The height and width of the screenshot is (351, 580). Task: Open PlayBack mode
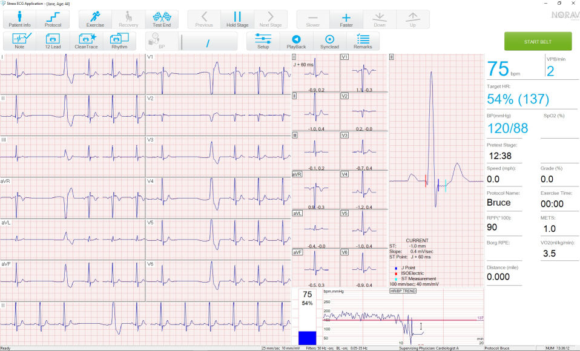(x=296, y=41)
